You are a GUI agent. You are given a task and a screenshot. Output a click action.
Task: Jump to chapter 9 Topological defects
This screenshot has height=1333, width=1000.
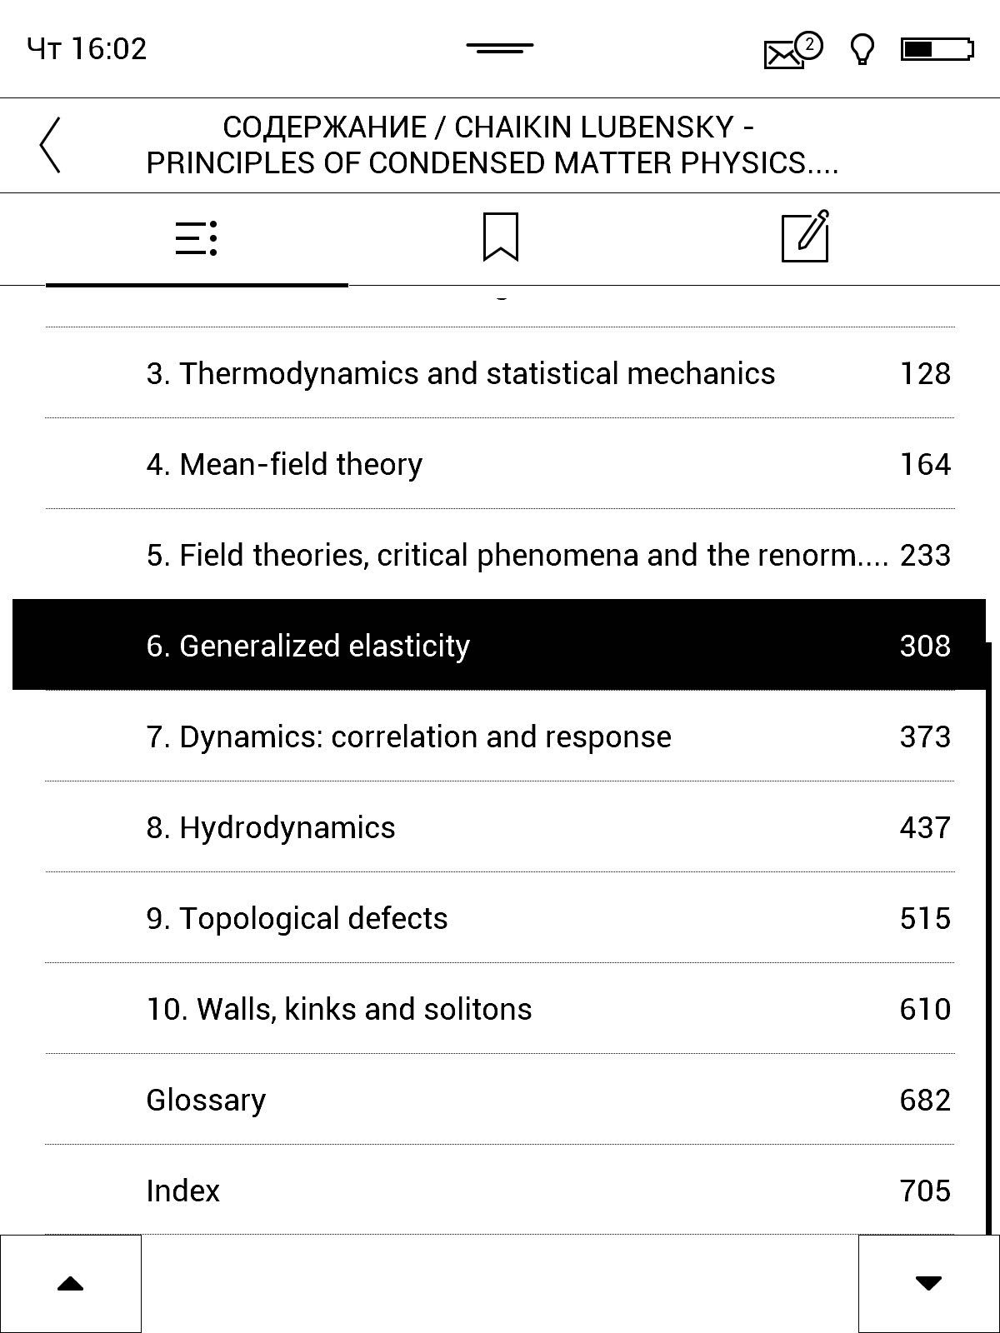500,918
